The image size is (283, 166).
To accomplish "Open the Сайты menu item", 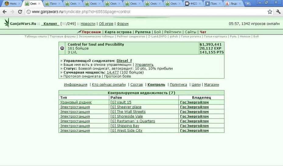I will tap(190, 32).
